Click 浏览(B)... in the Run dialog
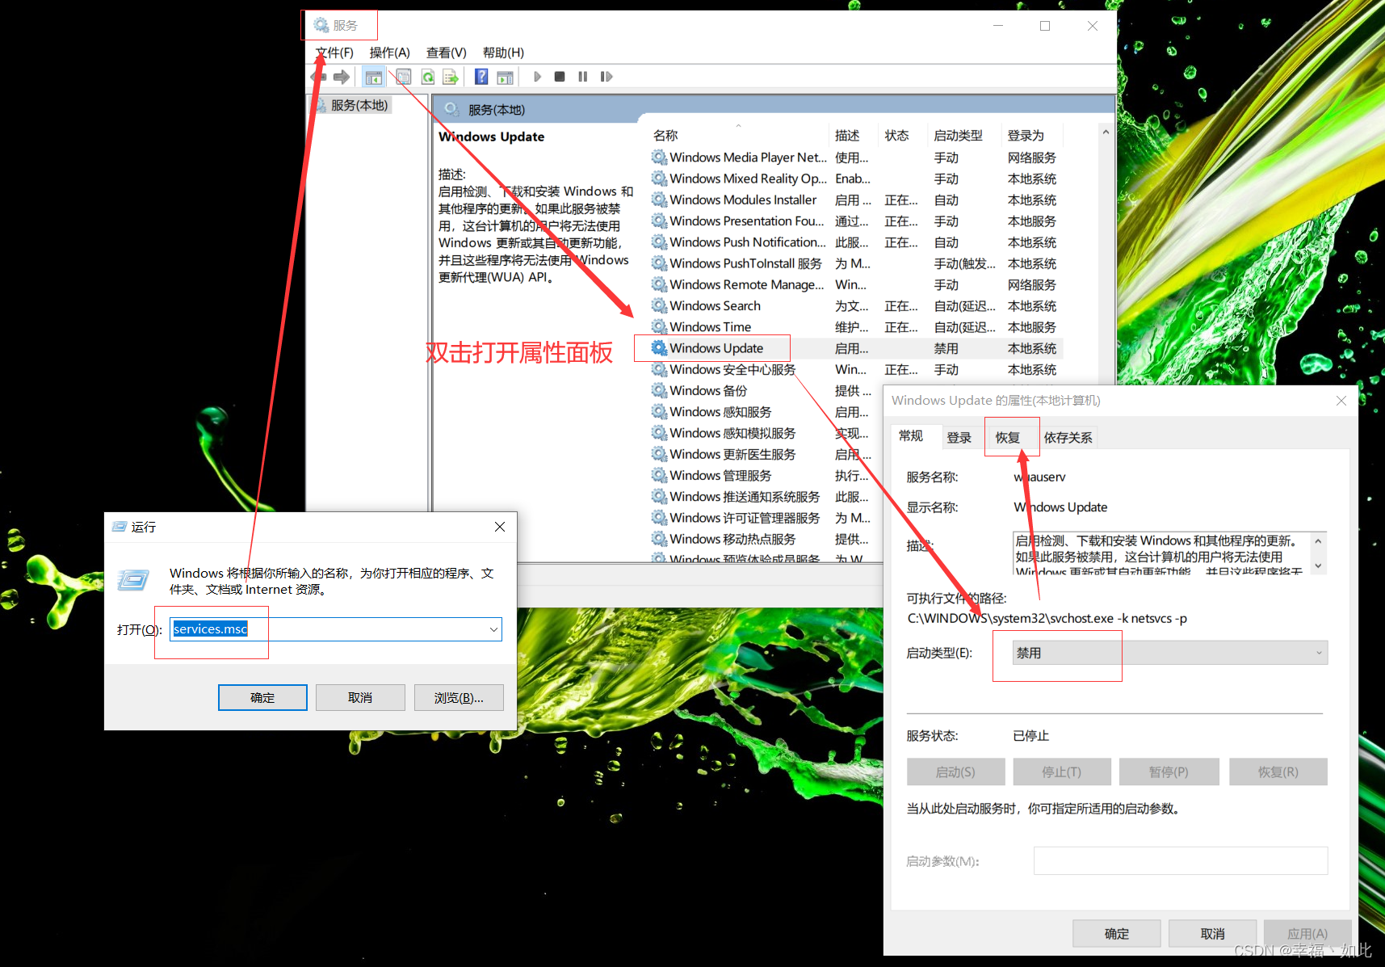1385x967 pixels. tap(459, 698)
